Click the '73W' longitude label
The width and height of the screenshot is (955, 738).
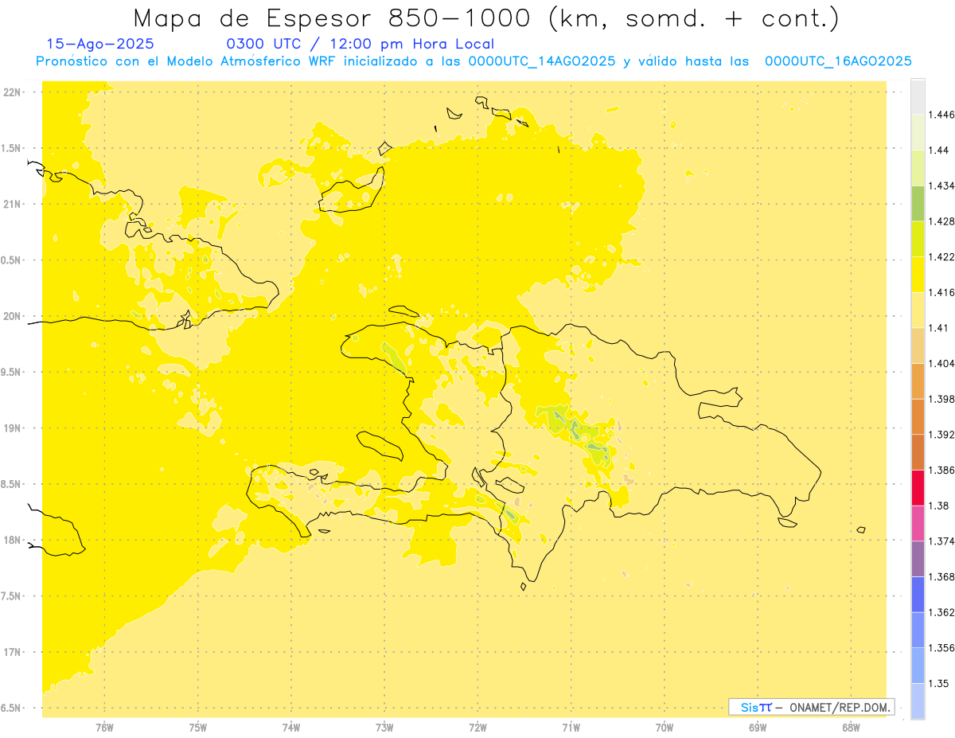pos(384,727)
